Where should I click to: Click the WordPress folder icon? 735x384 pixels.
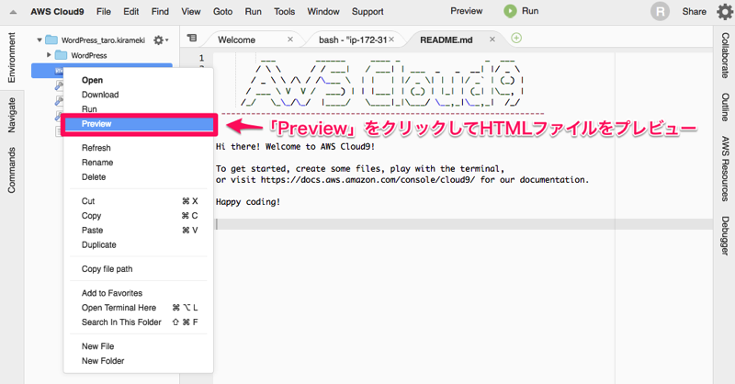point(62,55)
